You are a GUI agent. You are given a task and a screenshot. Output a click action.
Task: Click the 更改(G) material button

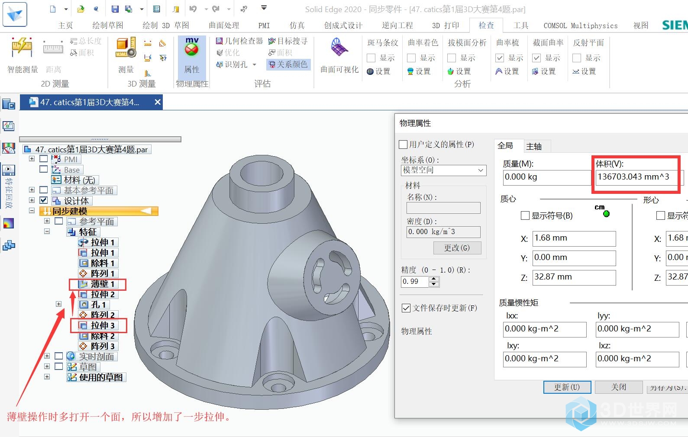coord(457,248)
